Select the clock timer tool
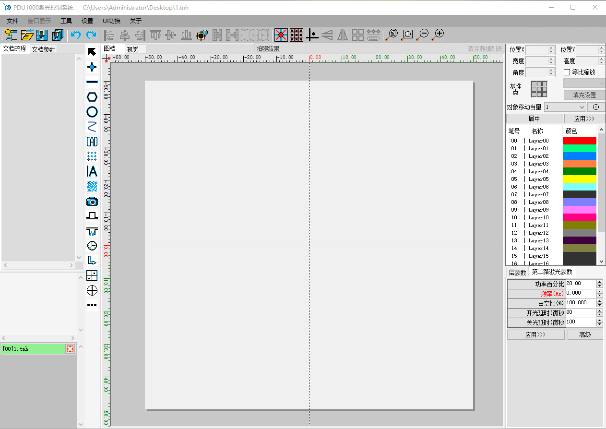The height and width of the screenshot is (429, 606). tap(92, 246)
